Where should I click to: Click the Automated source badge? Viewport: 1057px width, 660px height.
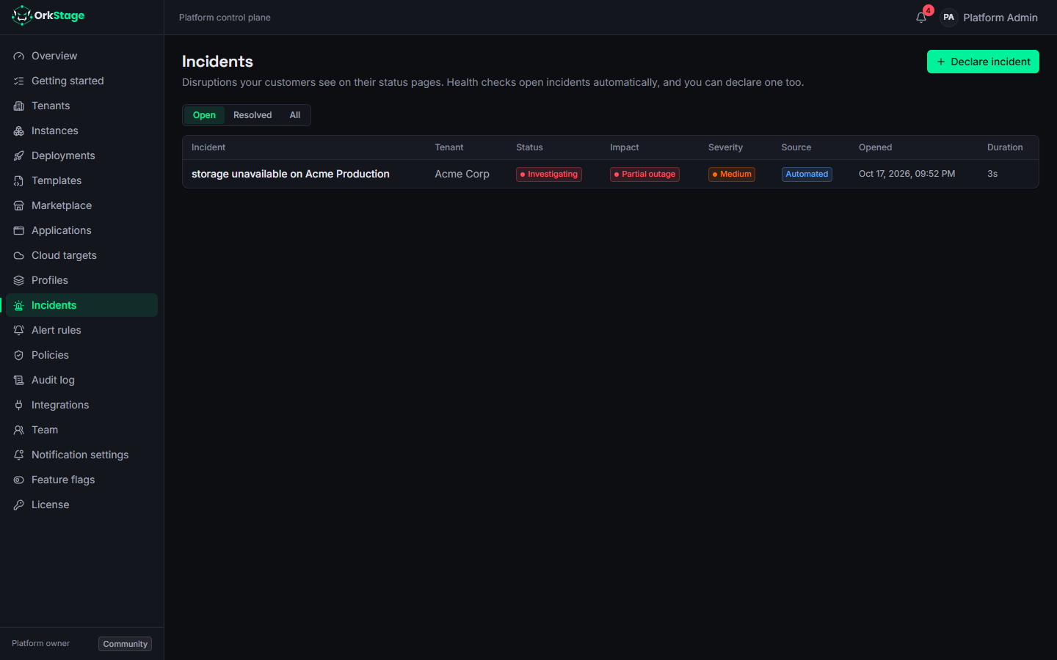(807, 175)
